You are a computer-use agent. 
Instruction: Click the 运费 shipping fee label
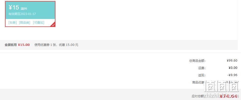pyautogui.click(x=202, y=68)
